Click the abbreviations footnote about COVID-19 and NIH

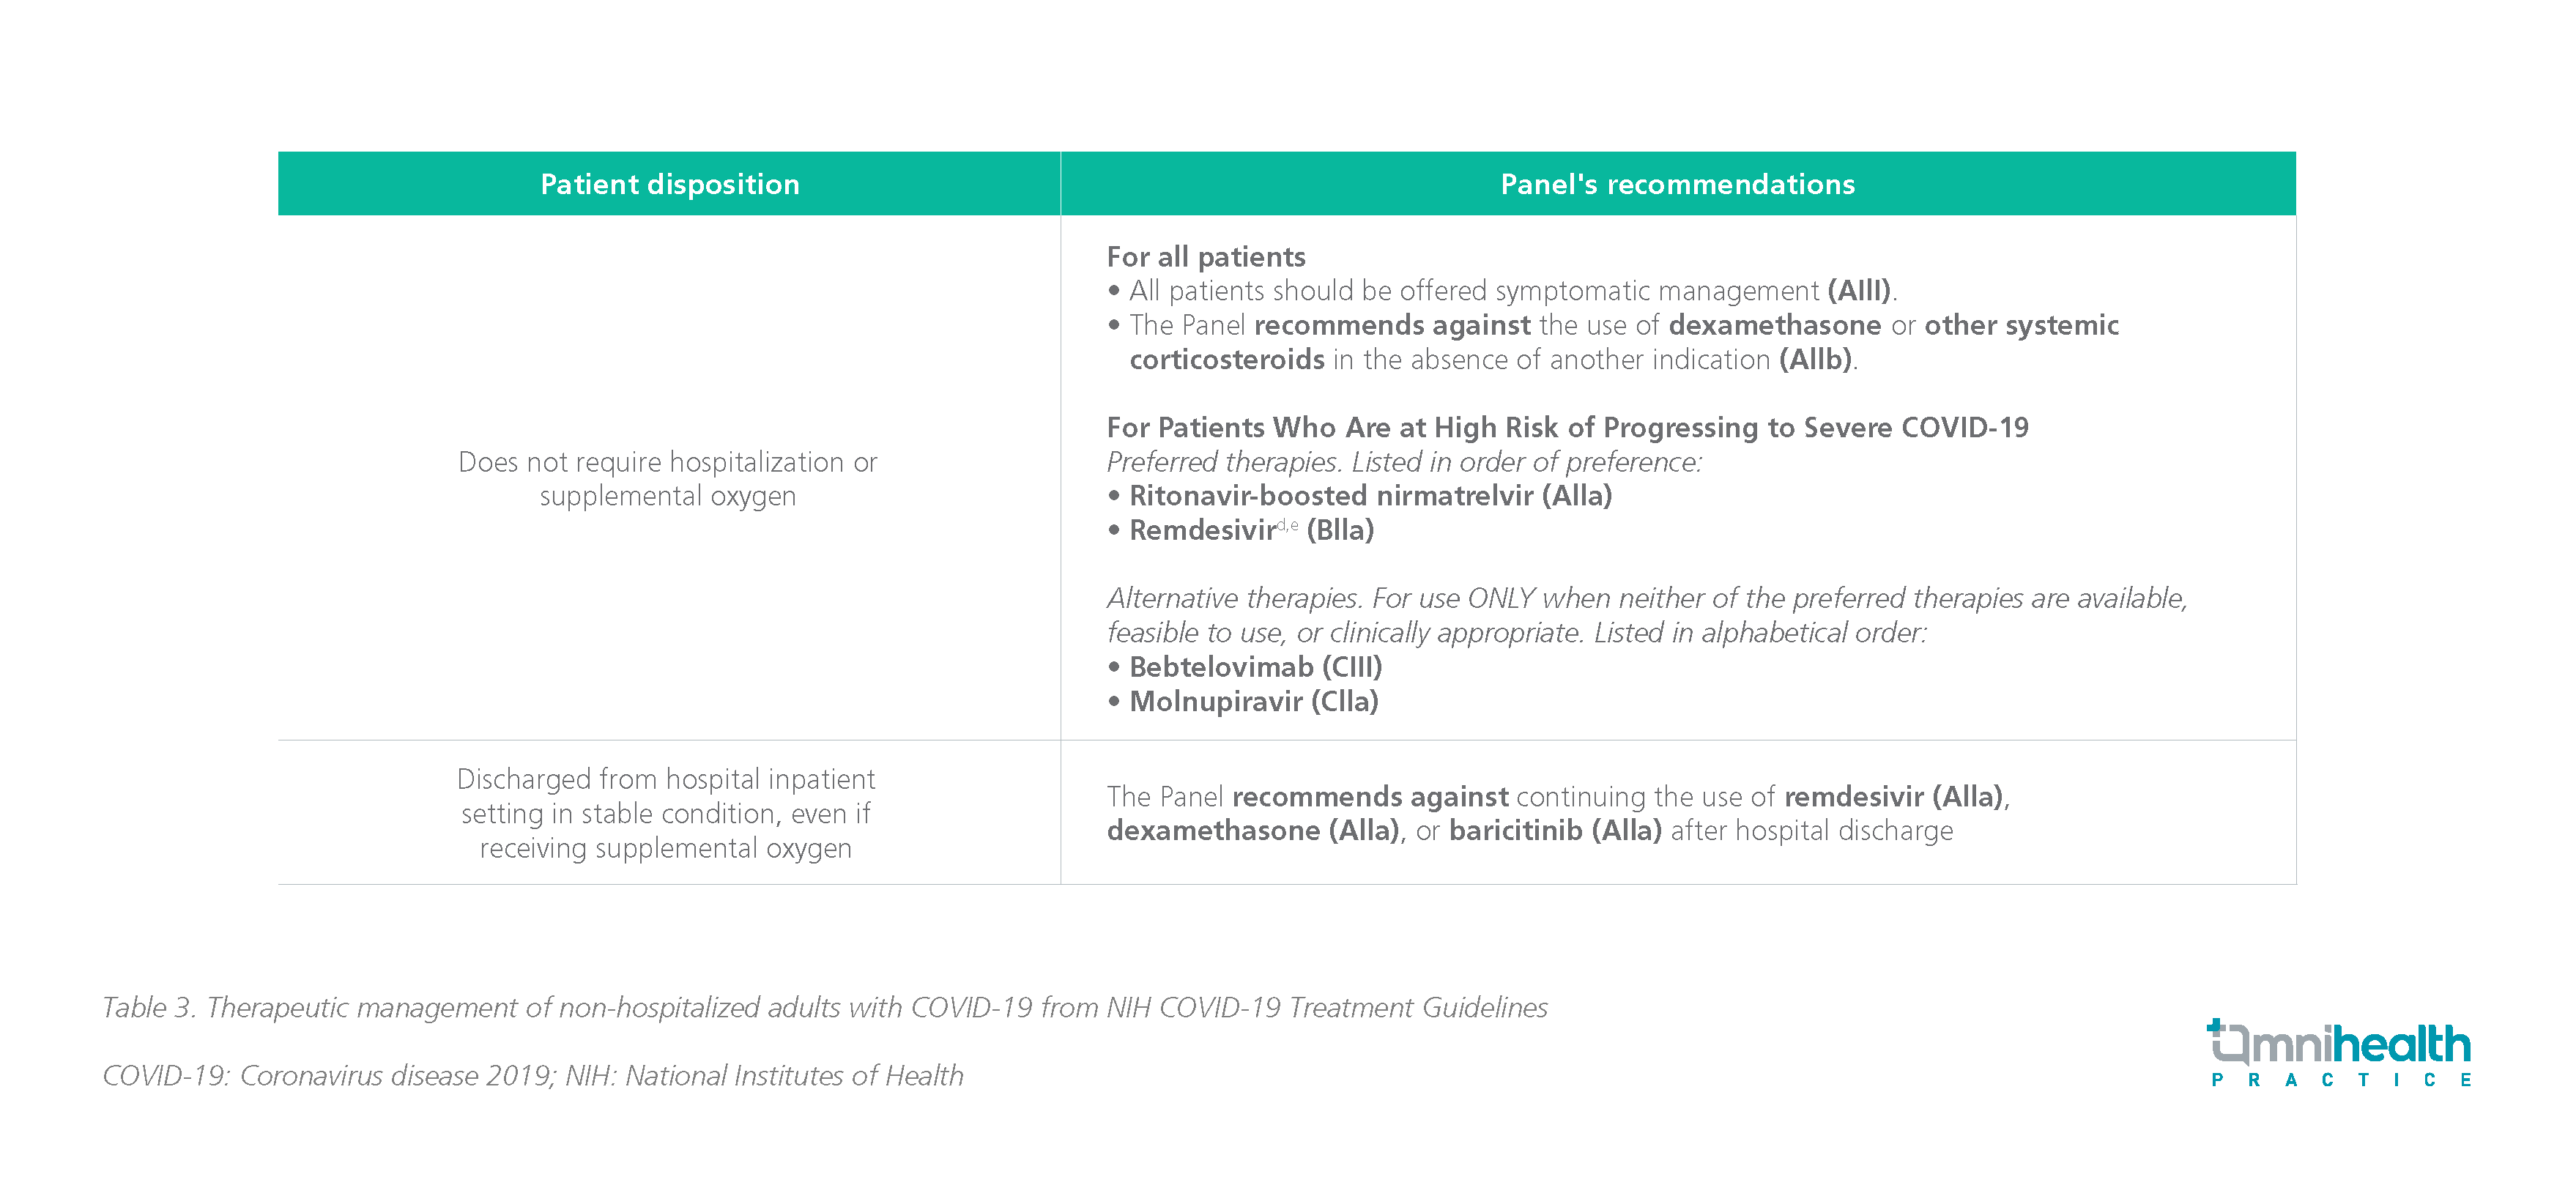tap(533, 1076)
